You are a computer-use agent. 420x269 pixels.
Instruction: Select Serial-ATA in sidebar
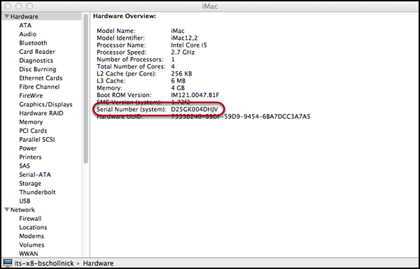point(35,175)
